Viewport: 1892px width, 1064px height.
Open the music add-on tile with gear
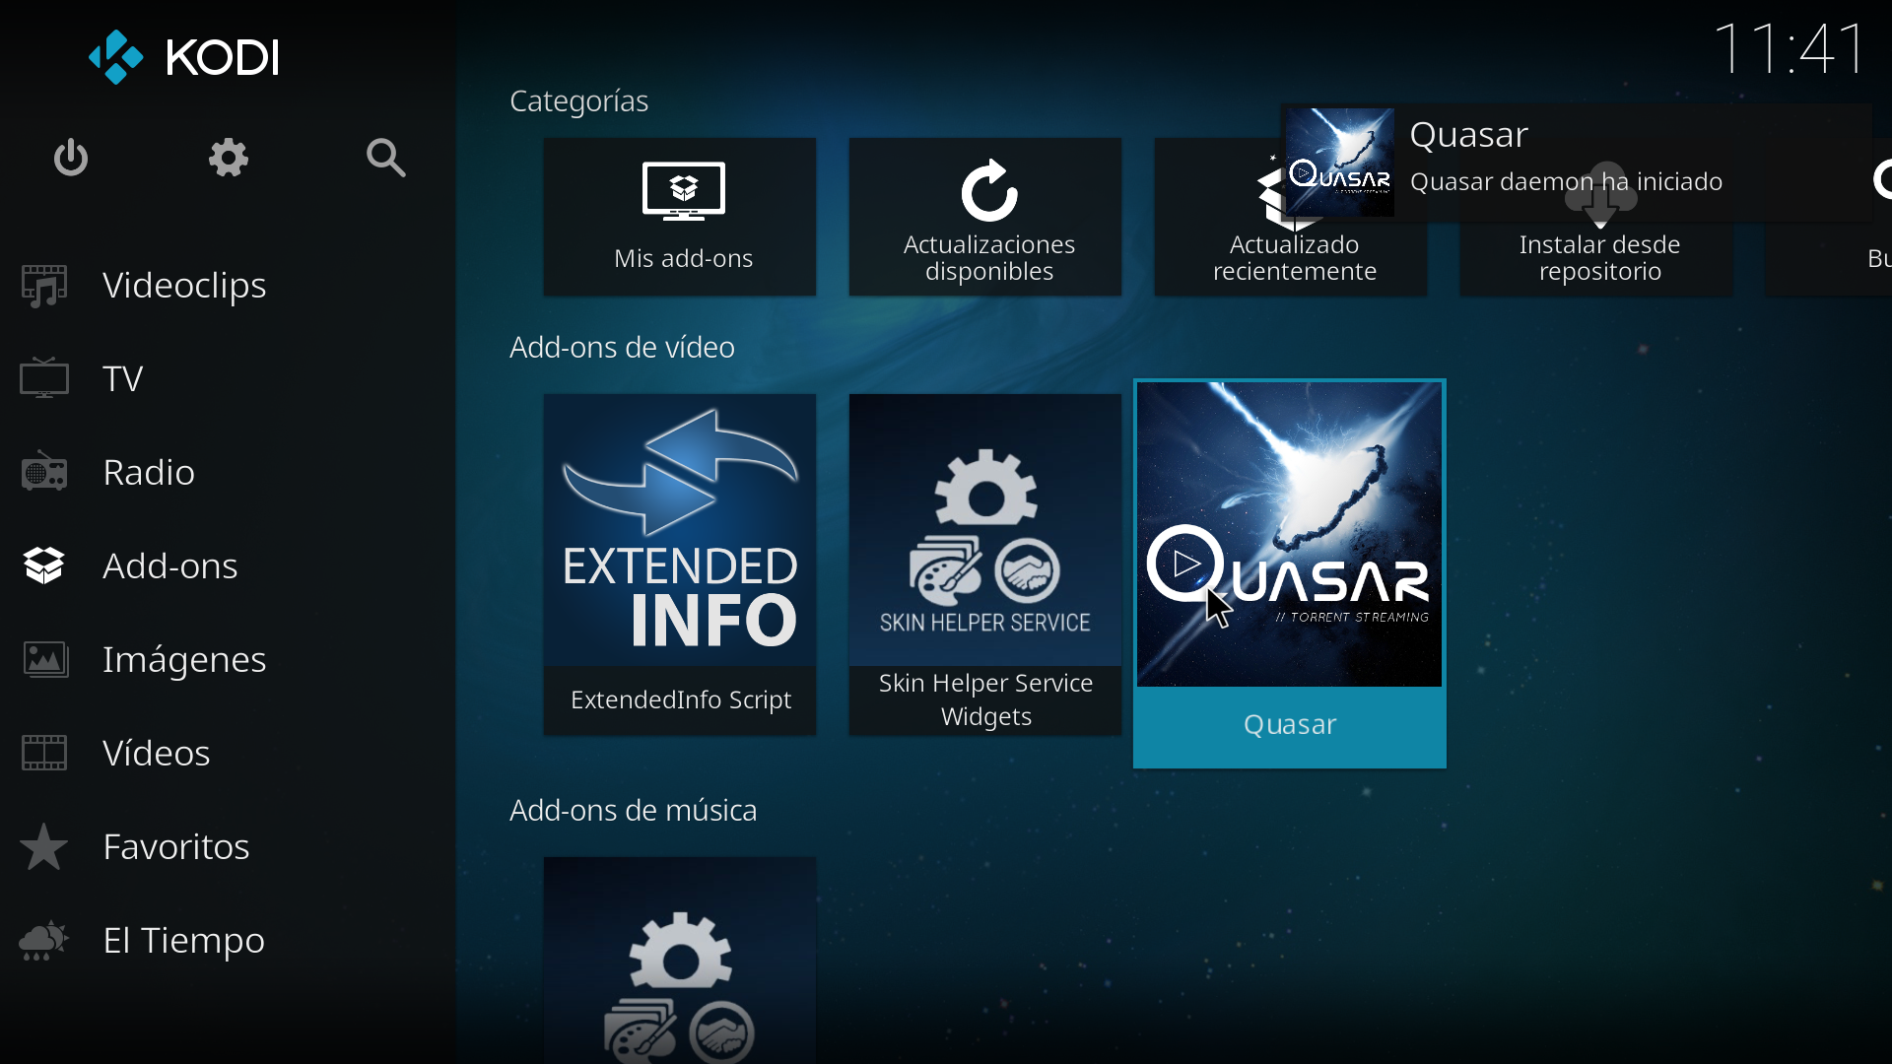(x=680, y=961)
